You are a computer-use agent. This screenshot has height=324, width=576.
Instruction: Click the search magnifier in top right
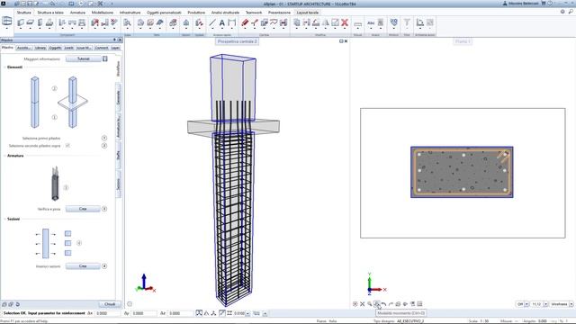571,12
